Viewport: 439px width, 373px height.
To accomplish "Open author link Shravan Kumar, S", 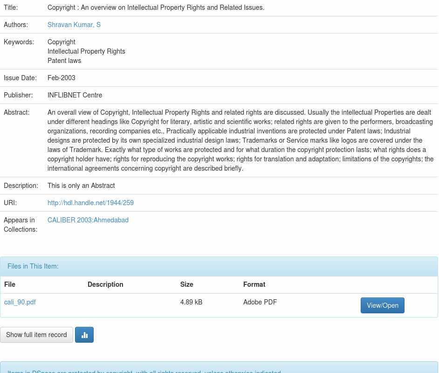I will (x=74, y=25).
